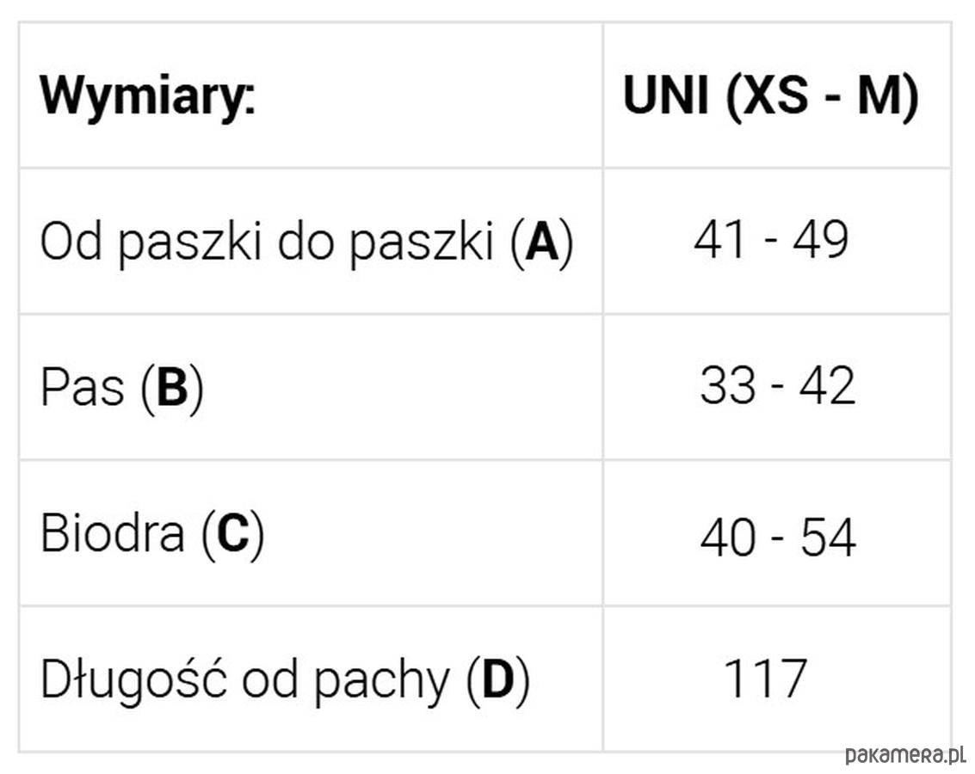Screen dimensions: 975x774
Task: Select the "Pas" row label
Action: pos(83,388)
